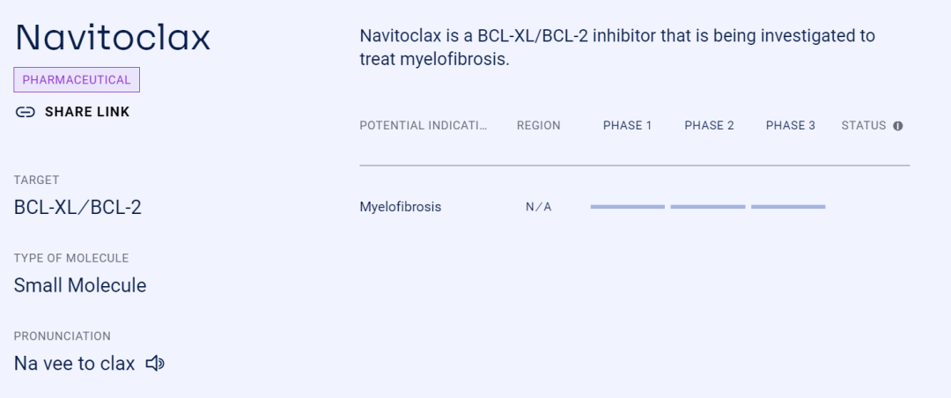The width and height of the screenshot is (951, 398).
Task: Click the 'Na vee to clax' pronunciation text
Action: pos(75,363)
